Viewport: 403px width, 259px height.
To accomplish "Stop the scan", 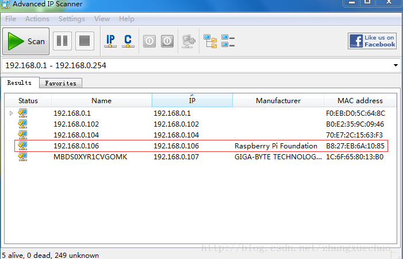I will pyautogui.click(x=85, y=41).
